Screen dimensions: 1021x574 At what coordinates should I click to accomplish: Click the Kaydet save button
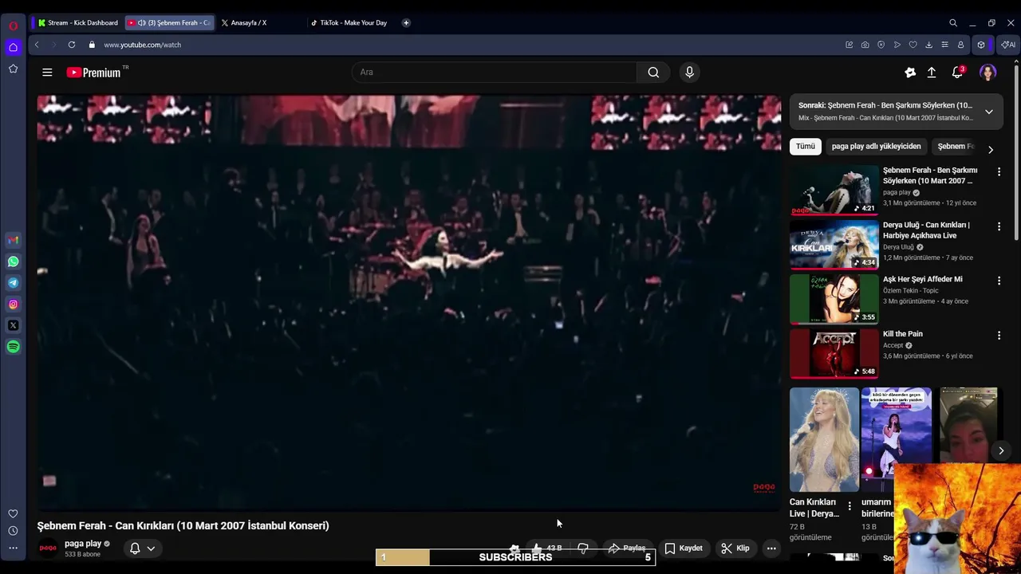click(x=684, y=548)
